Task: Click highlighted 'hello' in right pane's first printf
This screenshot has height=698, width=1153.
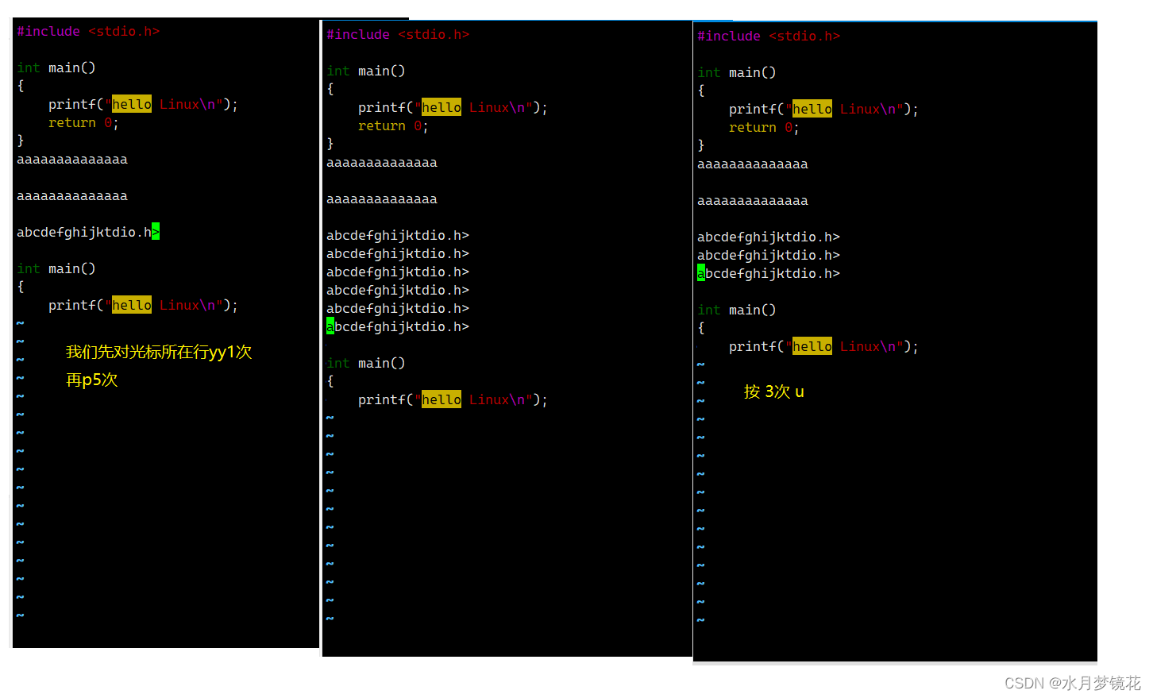Action: (812, 110)
